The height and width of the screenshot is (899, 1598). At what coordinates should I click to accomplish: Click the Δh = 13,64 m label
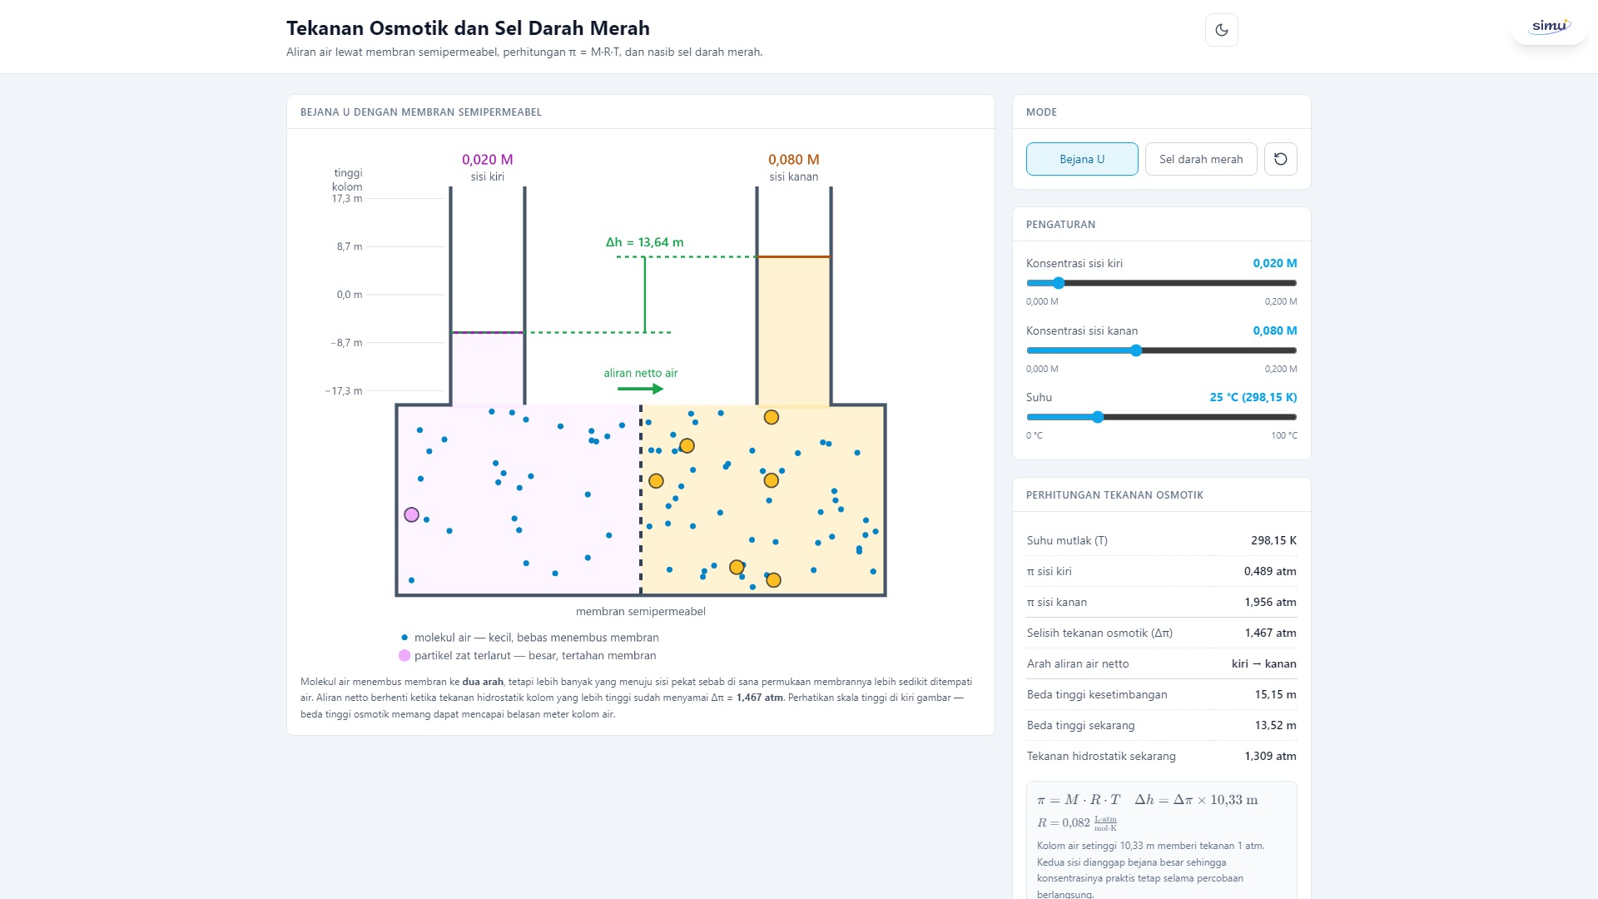[x=644, y=242]
